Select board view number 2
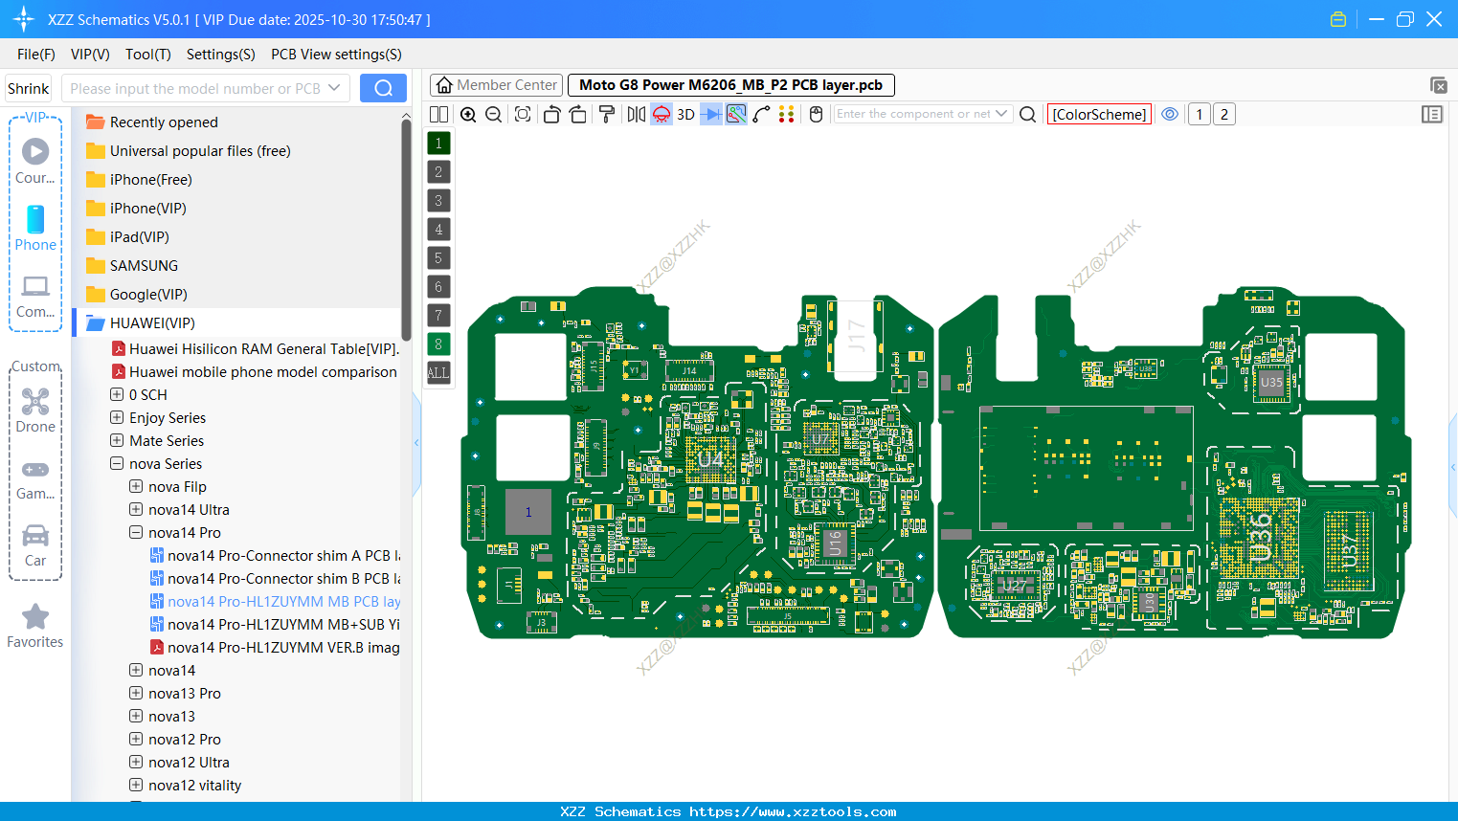Image resolution: width=1458 pixels, height=821 pixels. coord(1223,114)
